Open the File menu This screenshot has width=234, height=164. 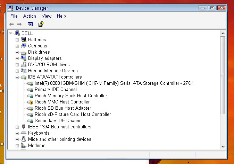pos(14,16)
